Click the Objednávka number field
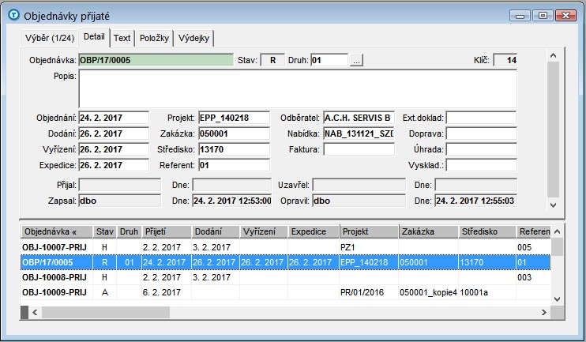This screenshot has width=586, height=342. point(155,60)
